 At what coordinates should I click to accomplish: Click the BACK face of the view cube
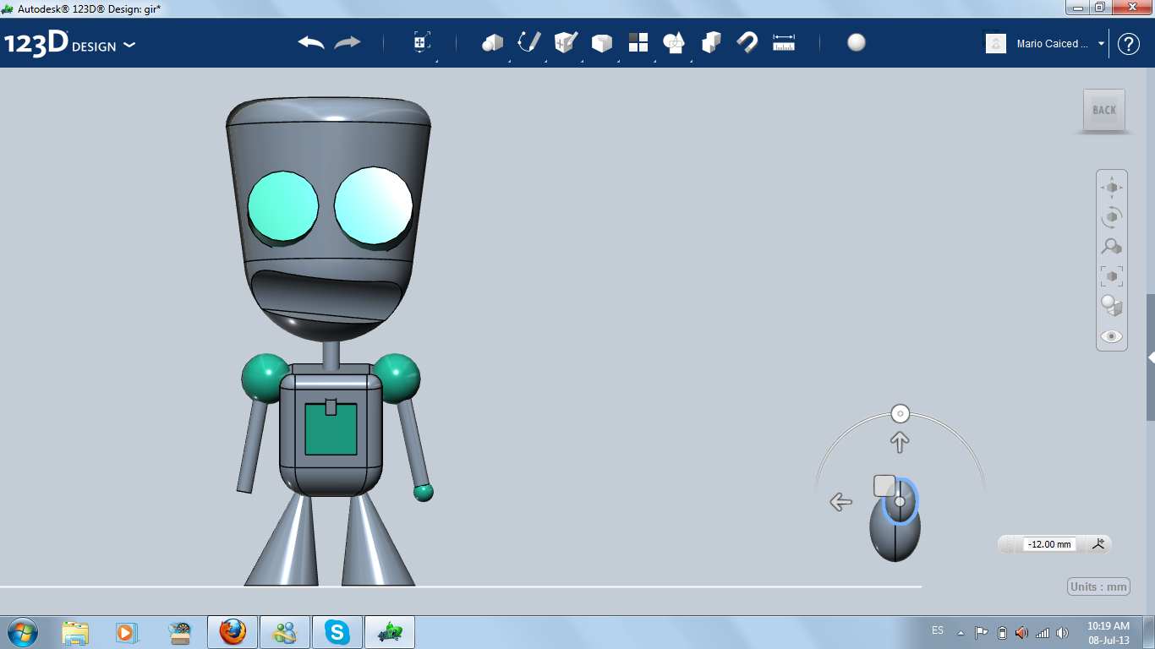point(1104,110)
